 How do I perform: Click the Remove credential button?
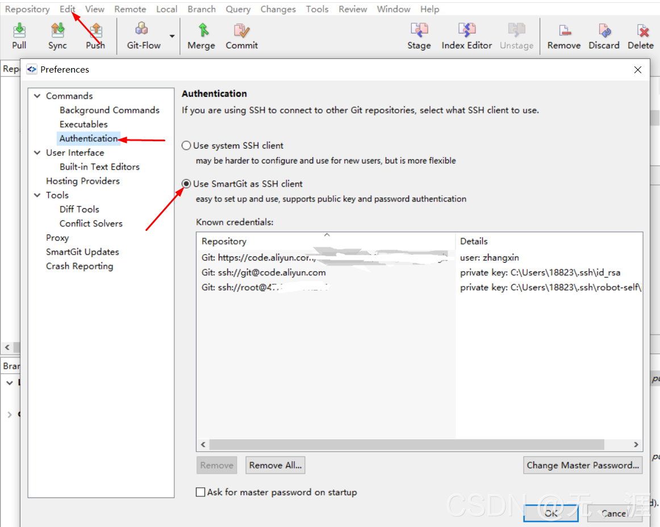point(217,465)
